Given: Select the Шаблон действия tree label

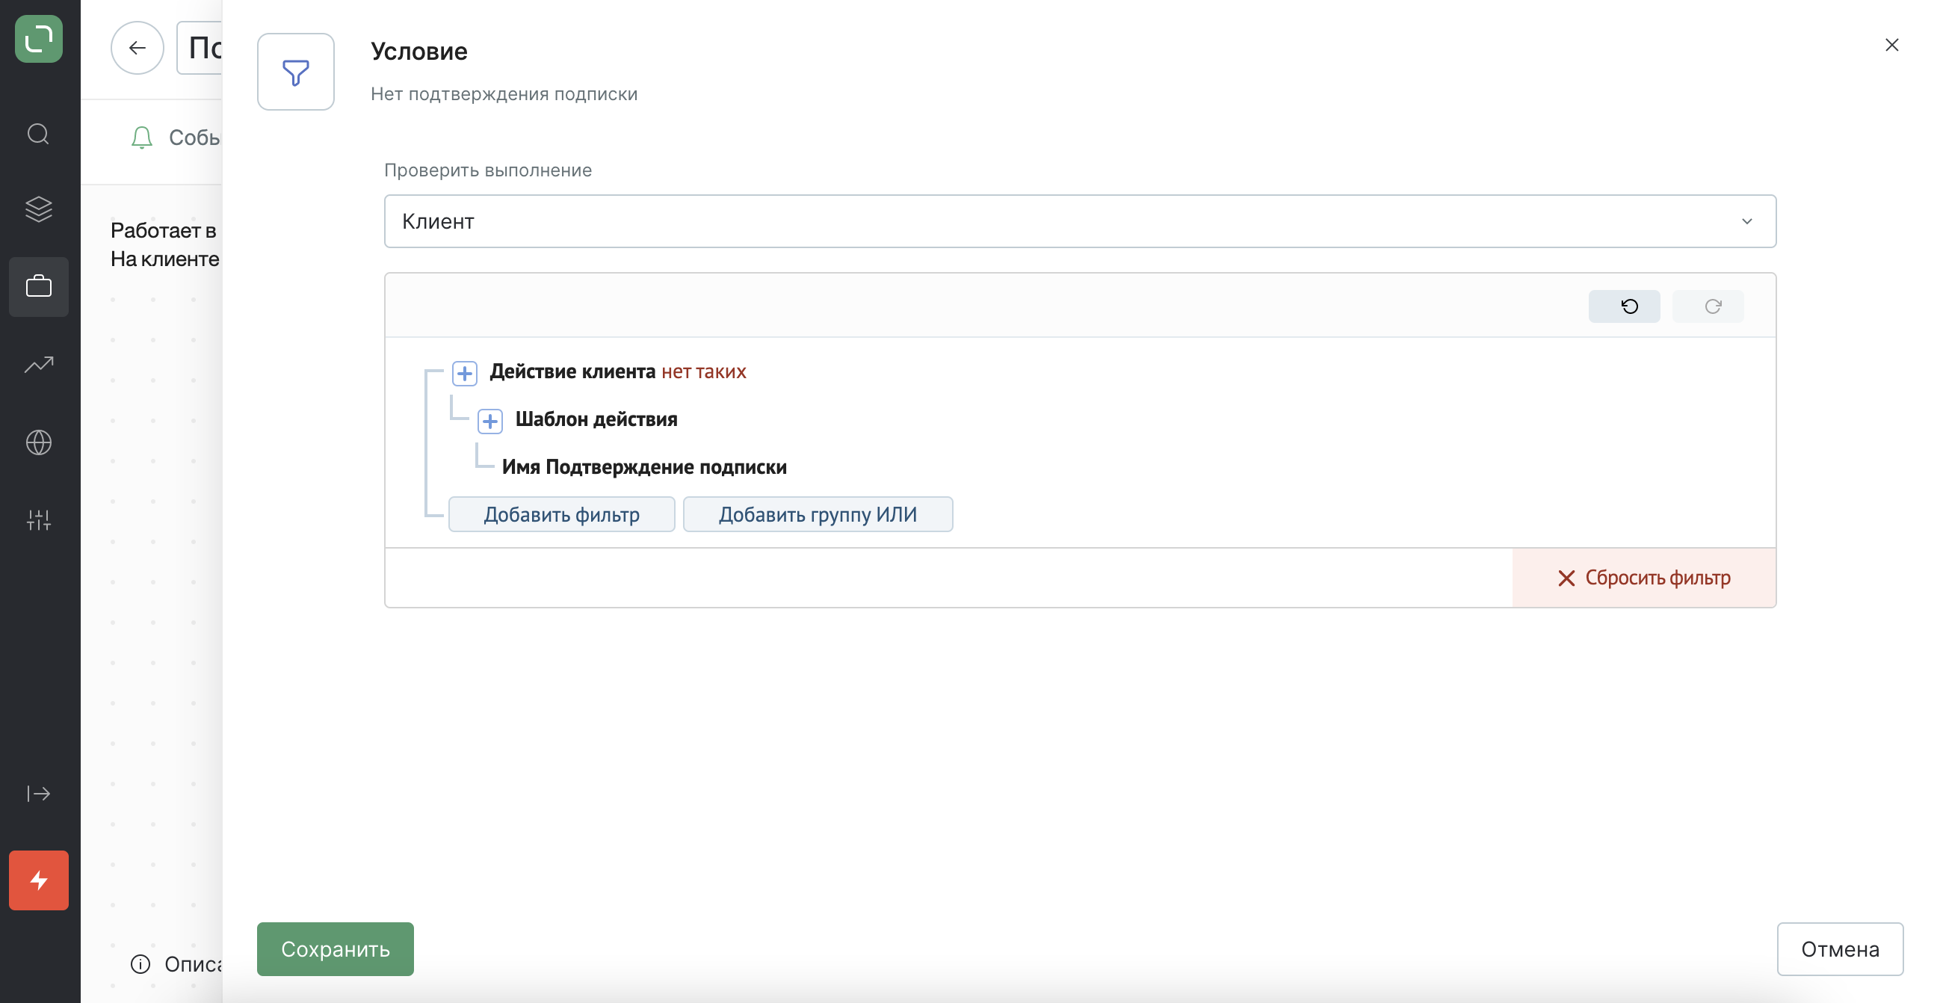Looking at the screenshot, I should 596,419.
